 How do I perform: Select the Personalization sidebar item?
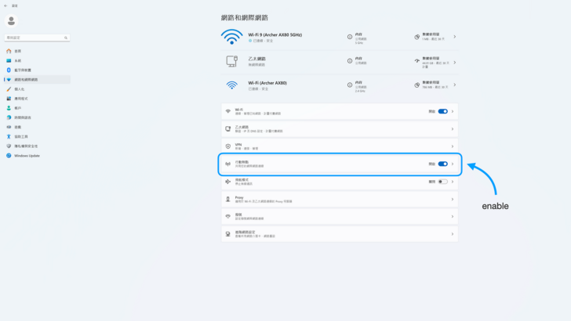pos(20,89)
